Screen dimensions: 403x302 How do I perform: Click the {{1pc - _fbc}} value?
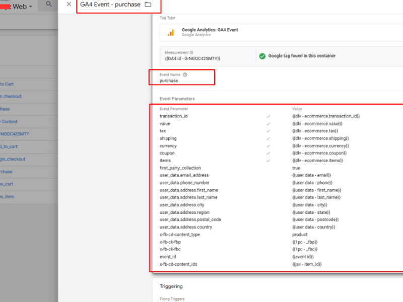pos(305,249)
